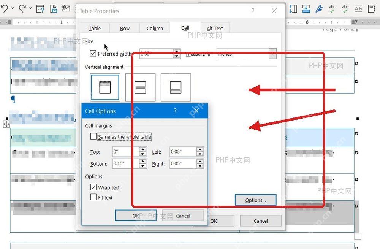This screenshot has height=249, width=380.
Task: Click the table with question mark icon
Action: pos(40,9)
